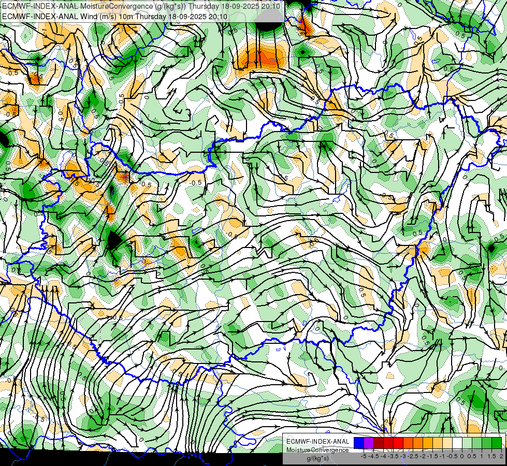Image resolution: width=507 pixels, height=466 pixels.
Task: Click the 'g/(kg*s)' unit label in legend
Action: tap(318, 458)
